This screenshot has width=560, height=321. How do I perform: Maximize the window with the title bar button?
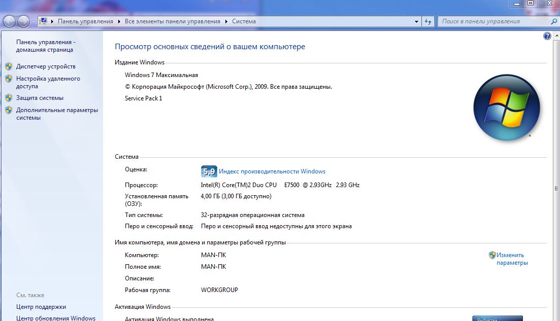(x=531, y=3)
